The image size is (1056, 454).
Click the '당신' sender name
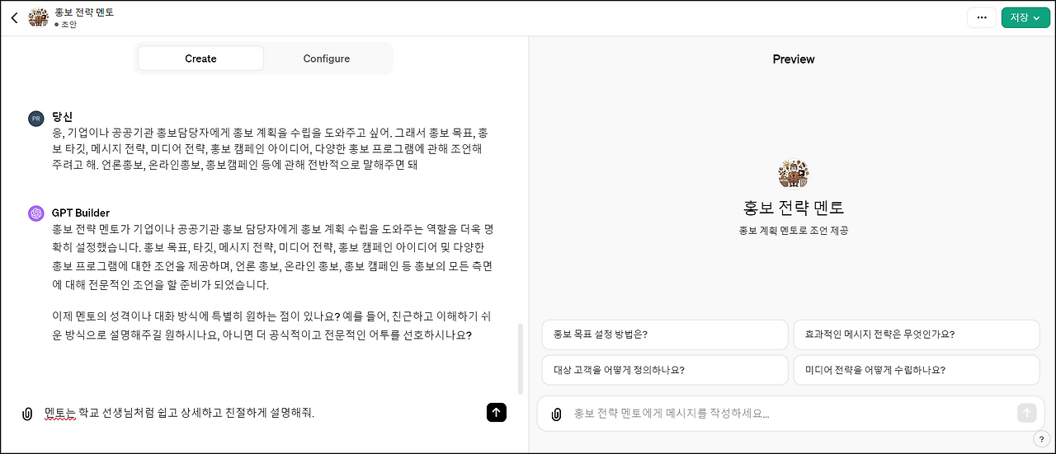(x=62, y=117)
